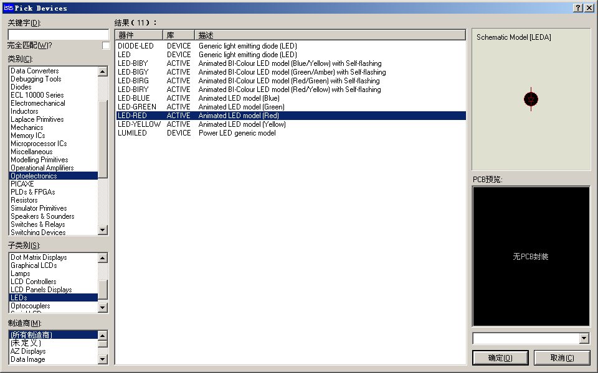The height and width of the screenshot is (373, 598).
Task: Click the down arrow of the manufacturer list
Action: (103, 359)
